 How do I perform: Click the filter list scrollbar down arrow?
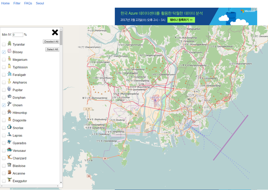tap(61, 182)
